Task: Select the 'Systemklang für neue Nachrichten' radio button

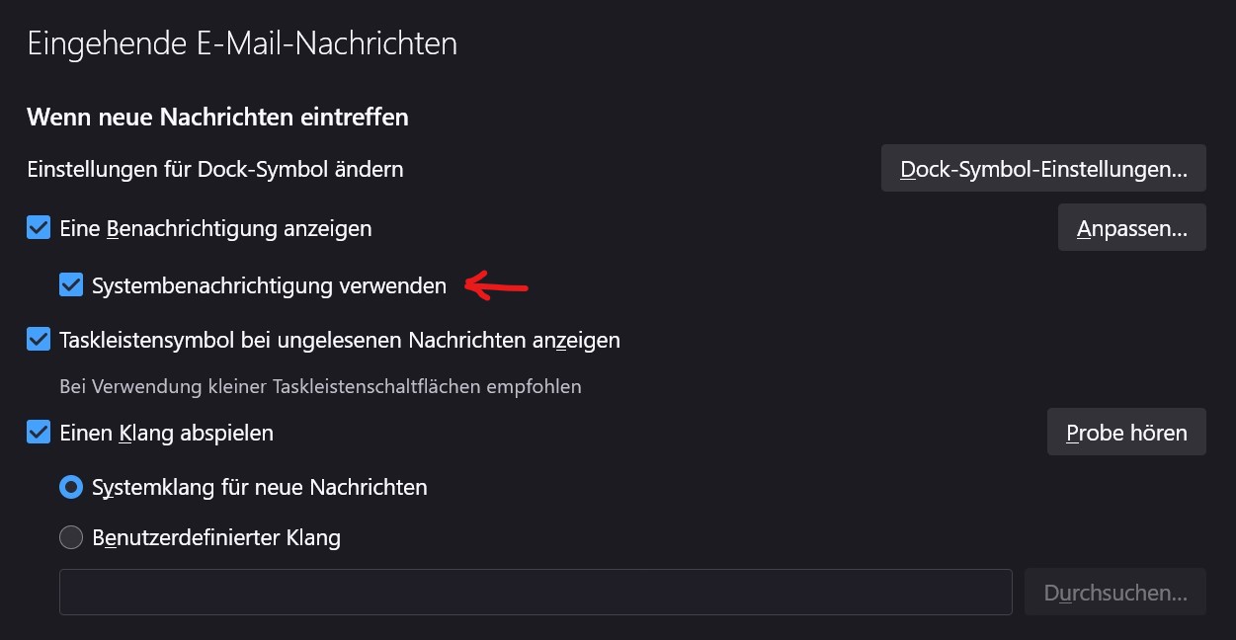Action: (71, 487)
